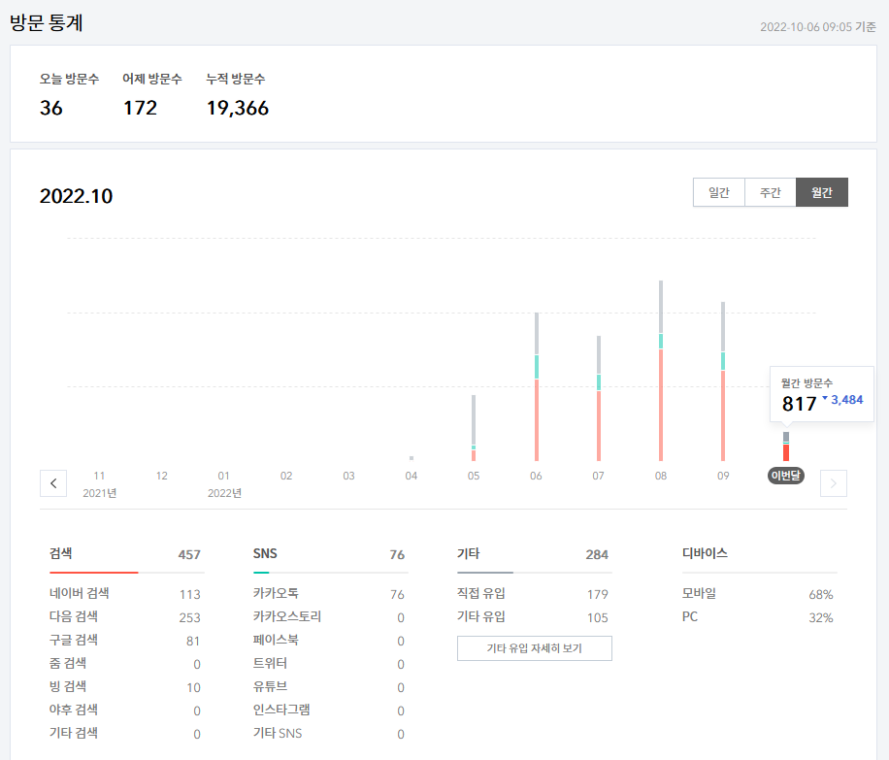Click the 다음 검색 row
This screenshot has width=889, height=760.
125,617
